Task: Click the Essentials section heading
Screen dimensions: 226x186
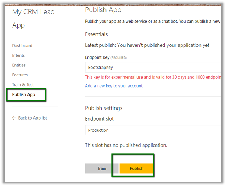Action: (x=96, y=34)
